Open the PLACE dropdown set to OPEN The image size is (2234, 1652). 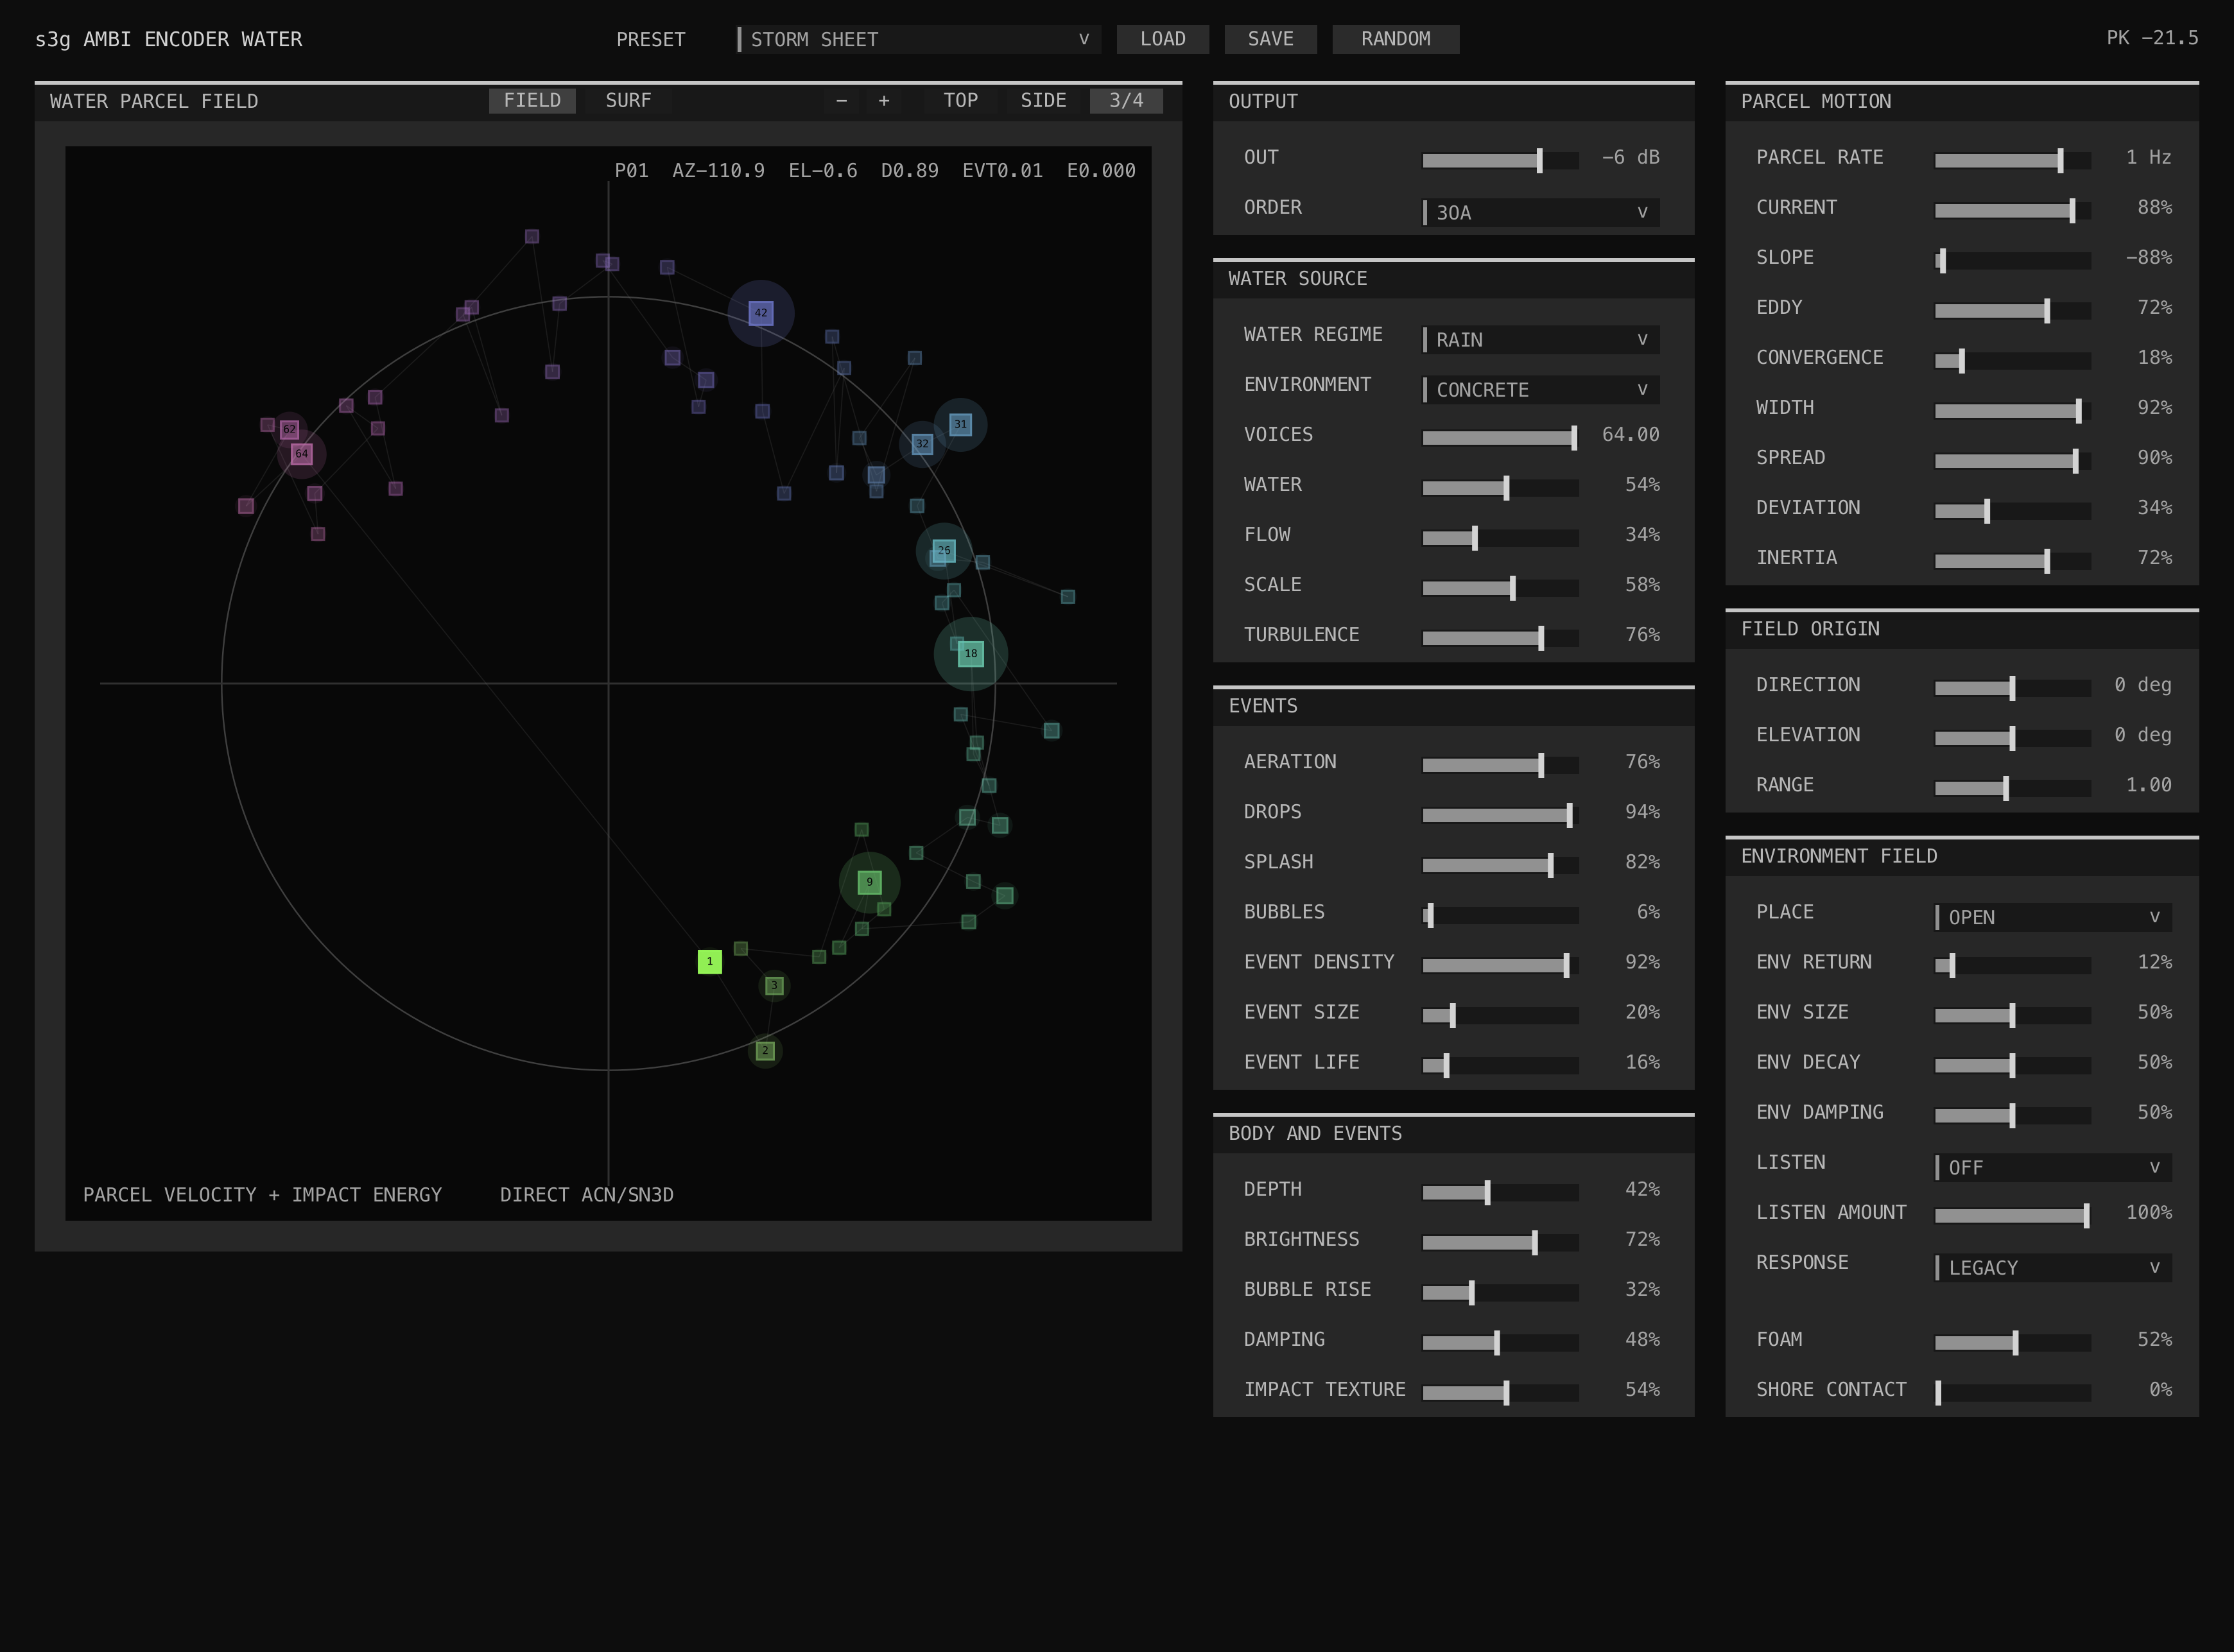2053,917
